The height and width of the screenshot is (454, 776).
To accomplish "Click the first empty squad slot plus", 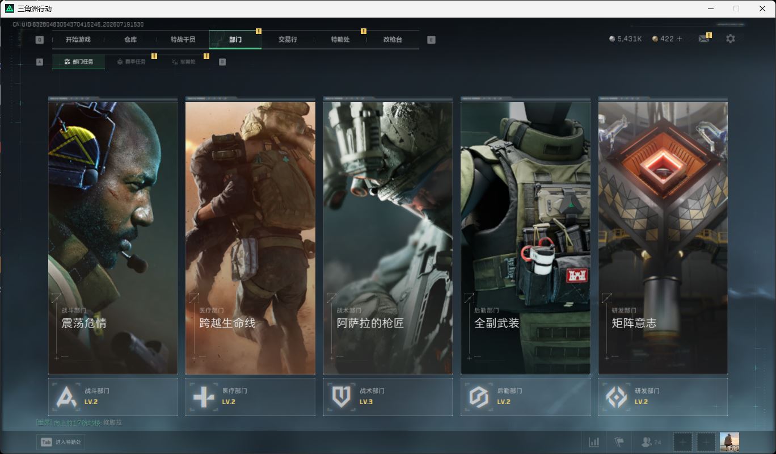I will (x=683, y=442).
